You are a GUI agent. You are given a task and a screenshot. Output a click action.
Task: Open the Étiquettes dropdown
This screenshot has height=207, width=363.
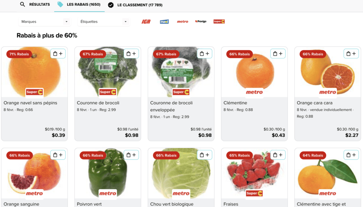coord(104,22)
